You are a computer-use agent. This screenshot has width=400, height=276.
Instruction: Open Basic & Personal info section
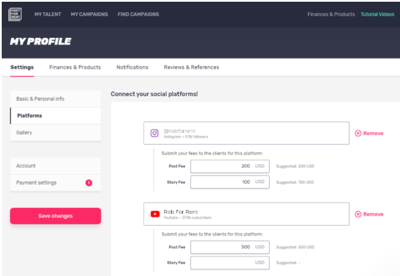[56, 99]
